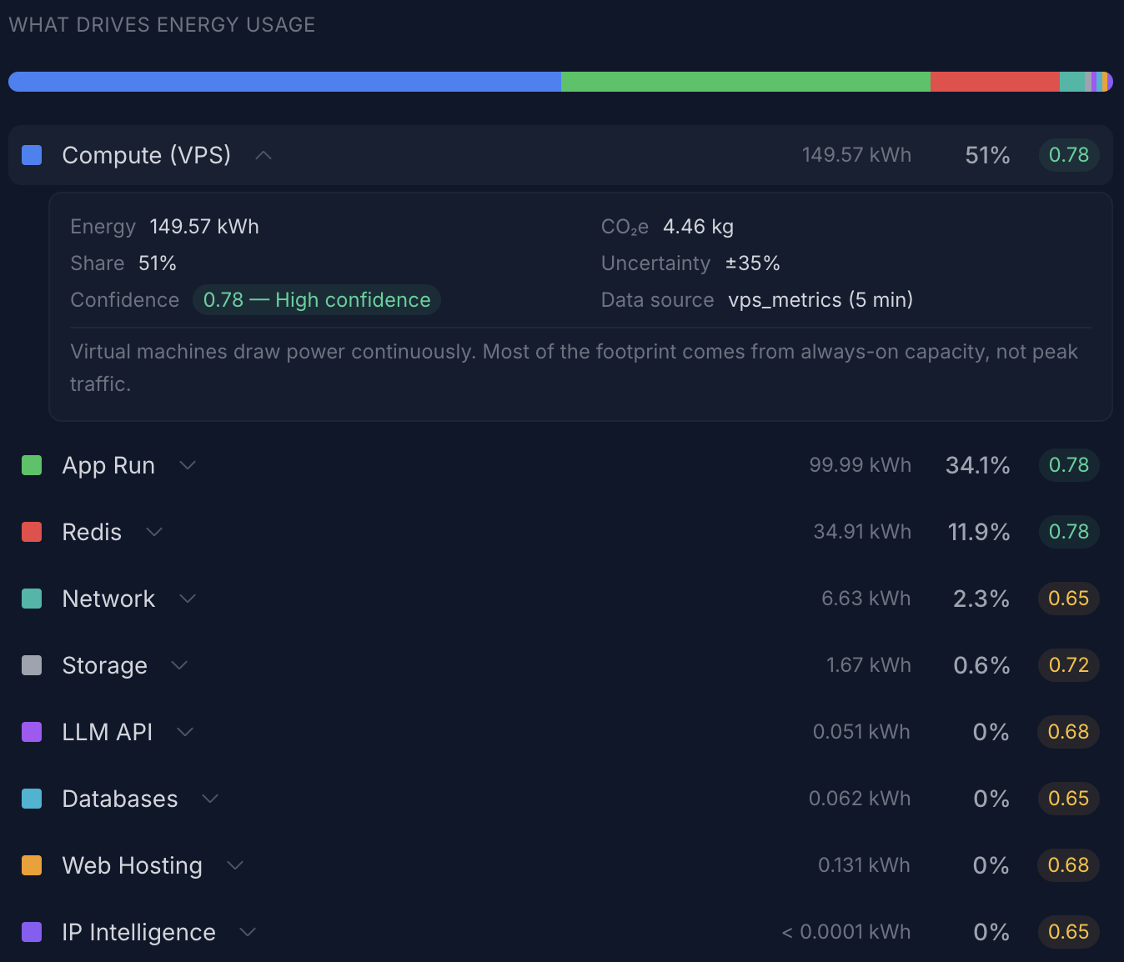1124x962 pixels.
Task: Expand the App Run breakdown
Action: pyautogui.click(x=187, y=465)
